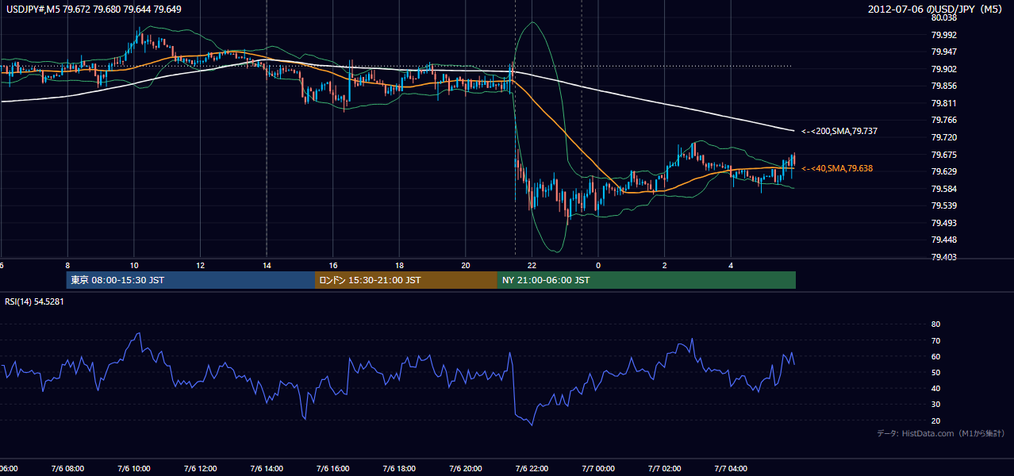The height and width of the screenshot is (476, 1014).
Task: Click the RSI 50 level label
Action: [935, 372]
